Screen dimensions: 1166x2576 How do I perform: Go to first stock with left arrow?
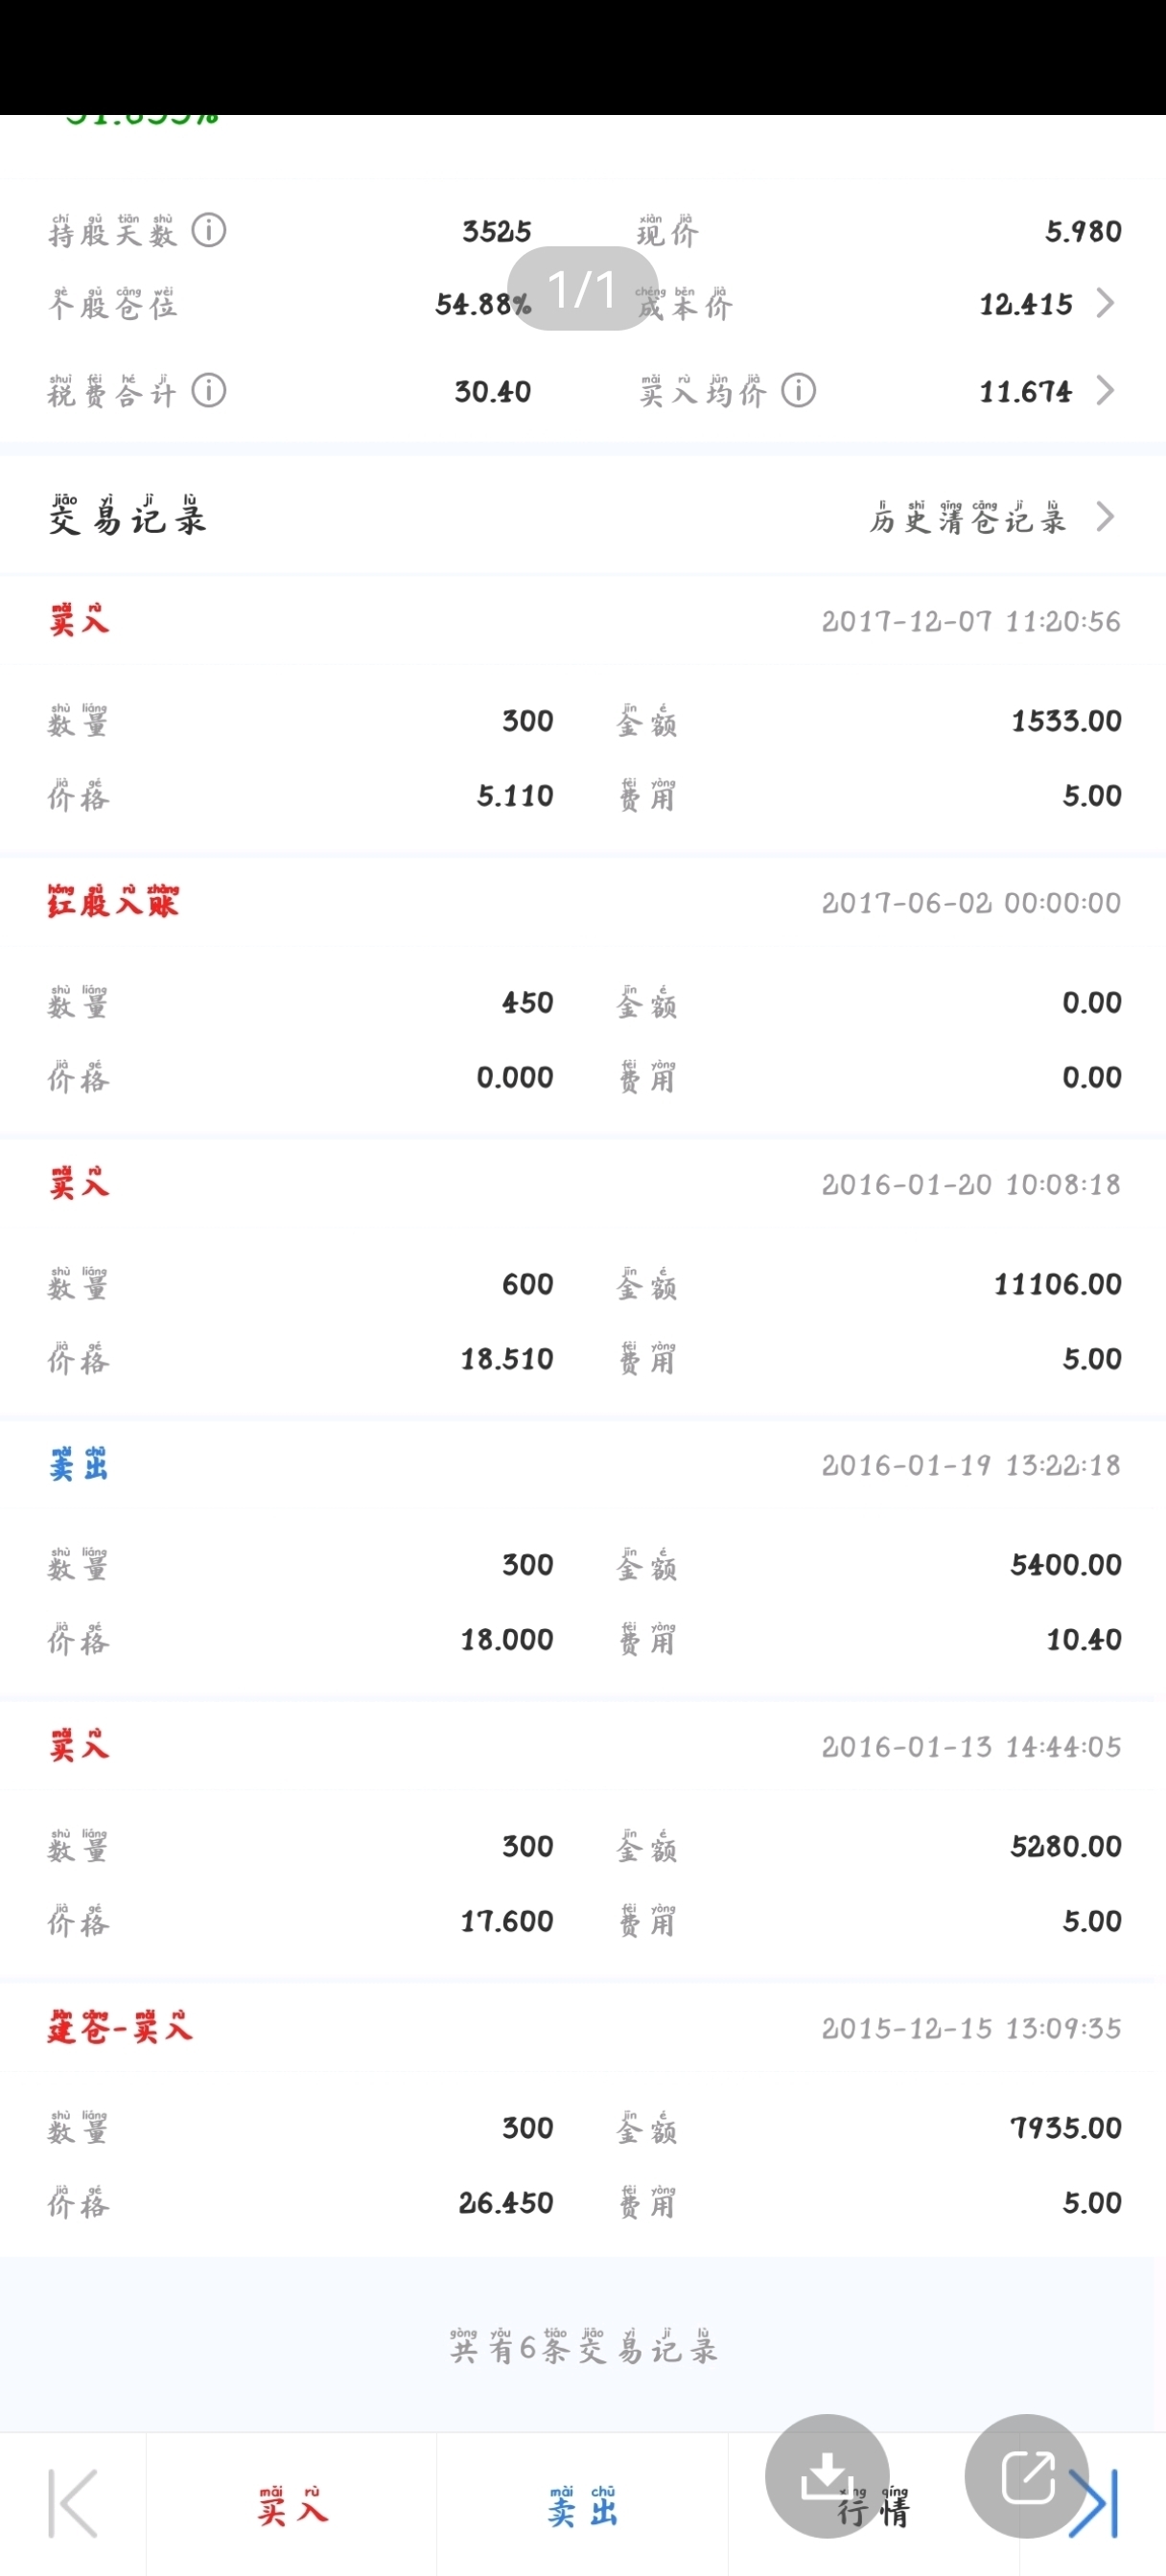[73, 2503]
